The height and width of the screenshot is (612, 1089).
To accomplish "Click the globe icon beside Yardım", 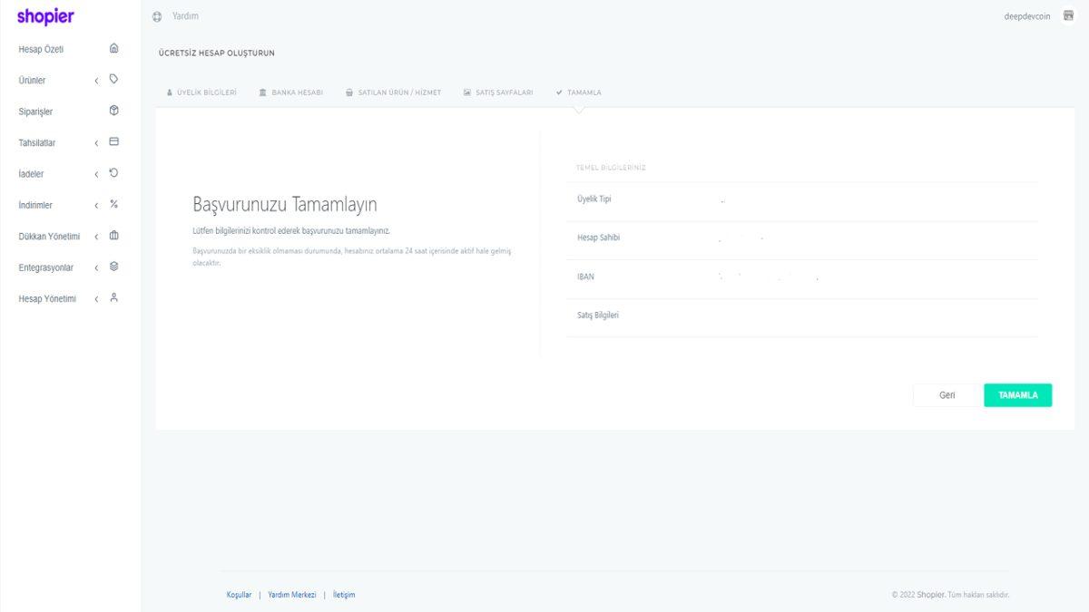I will pos(157,16).
